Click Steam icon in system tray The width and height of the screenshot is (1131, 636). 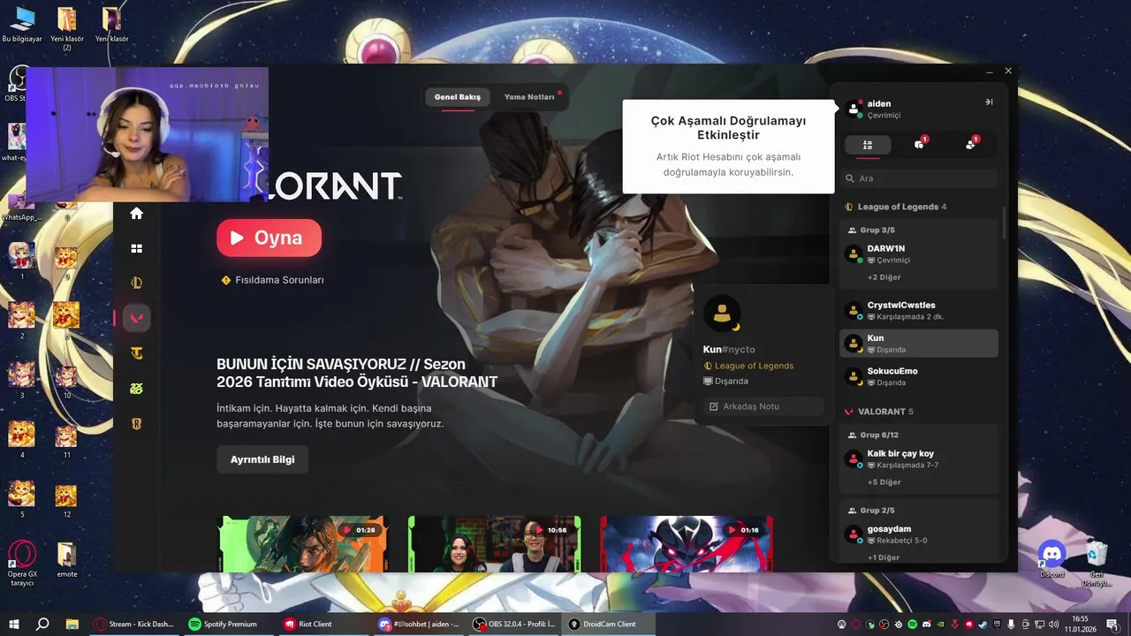tap(983, 625)
